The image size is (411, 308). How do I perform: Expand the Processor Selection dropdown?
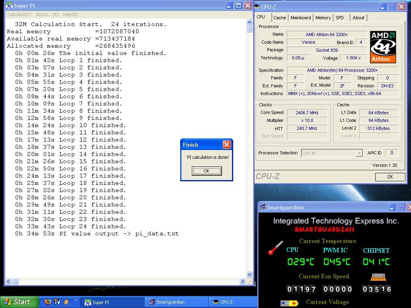(359, 153)
